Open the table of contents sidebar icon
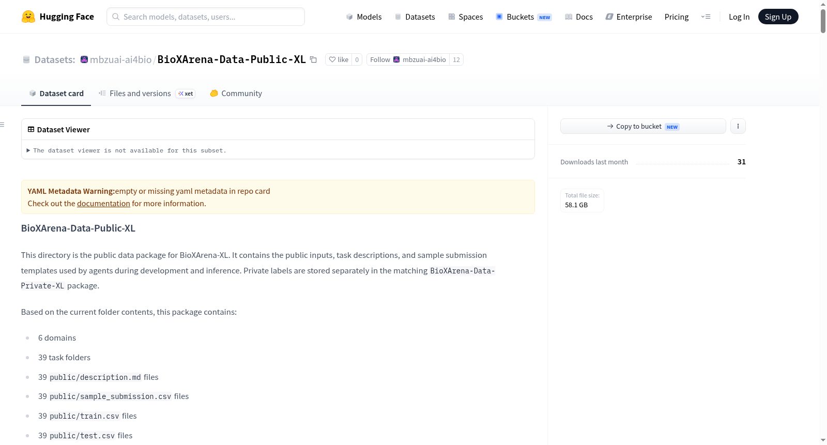Screen dimensions: 827x445 click(2, 125)
